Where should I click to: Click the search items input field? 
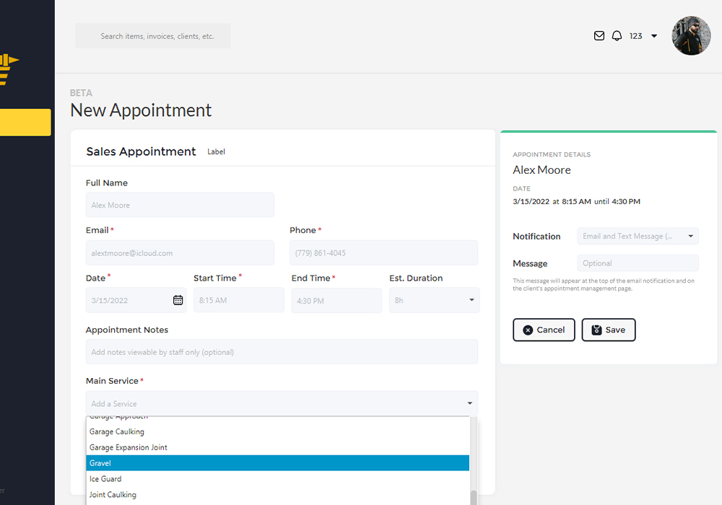tap(153, 36)
